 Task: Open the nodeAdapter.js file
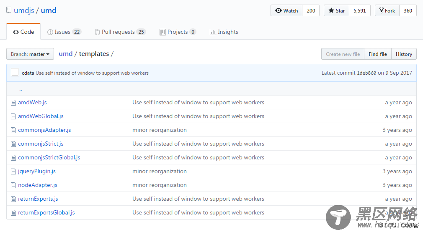pos(38,185)
